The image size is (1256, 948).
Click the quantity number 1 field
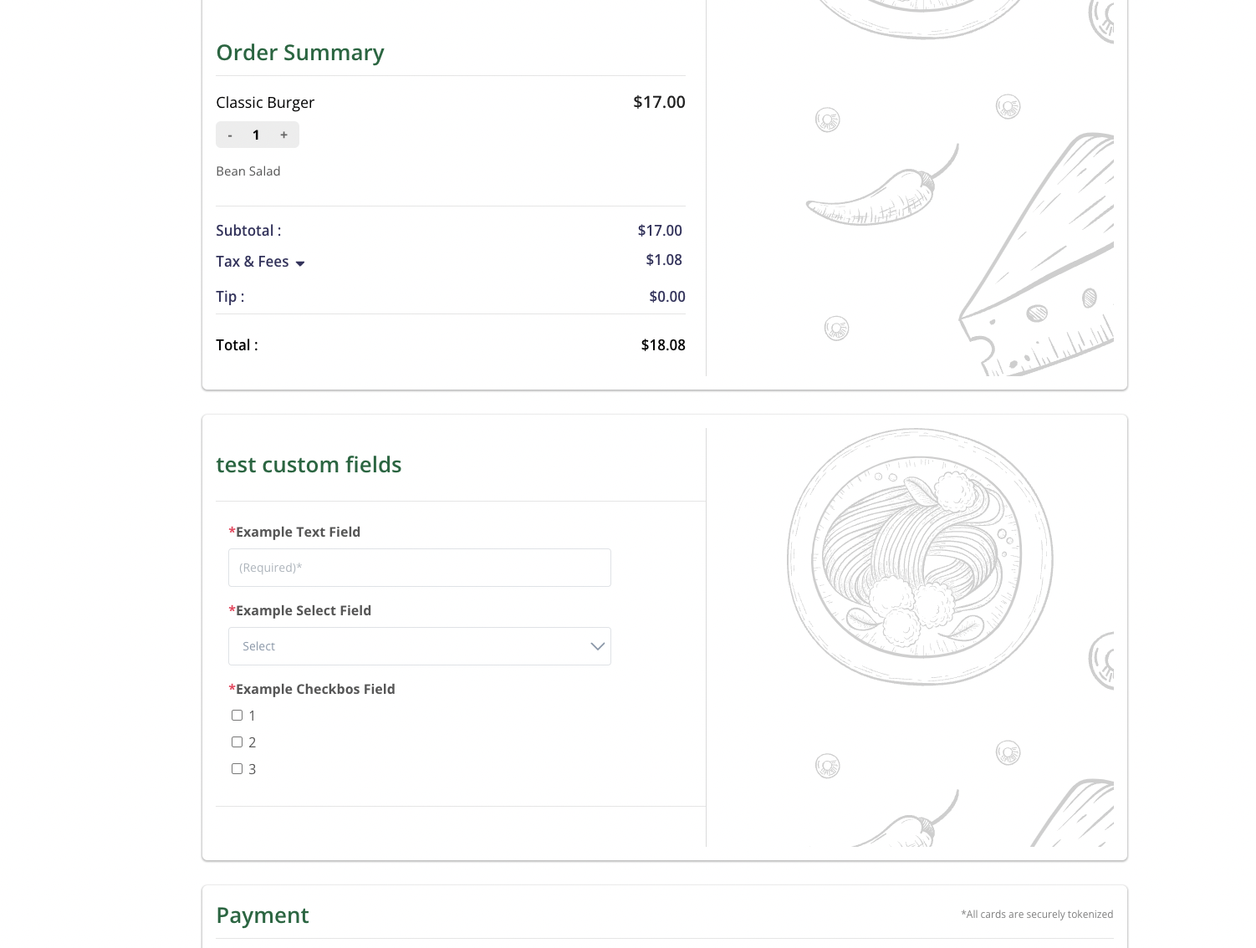click(x=256, y=135)
